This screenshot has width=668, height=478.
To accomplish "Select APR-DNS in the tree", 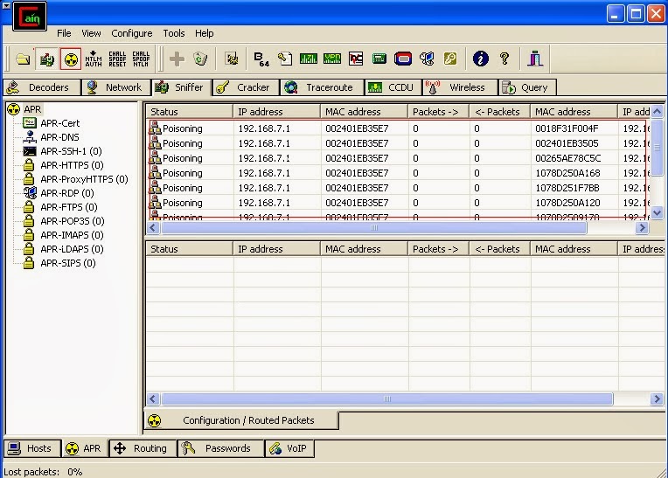I will pos(59,137).
